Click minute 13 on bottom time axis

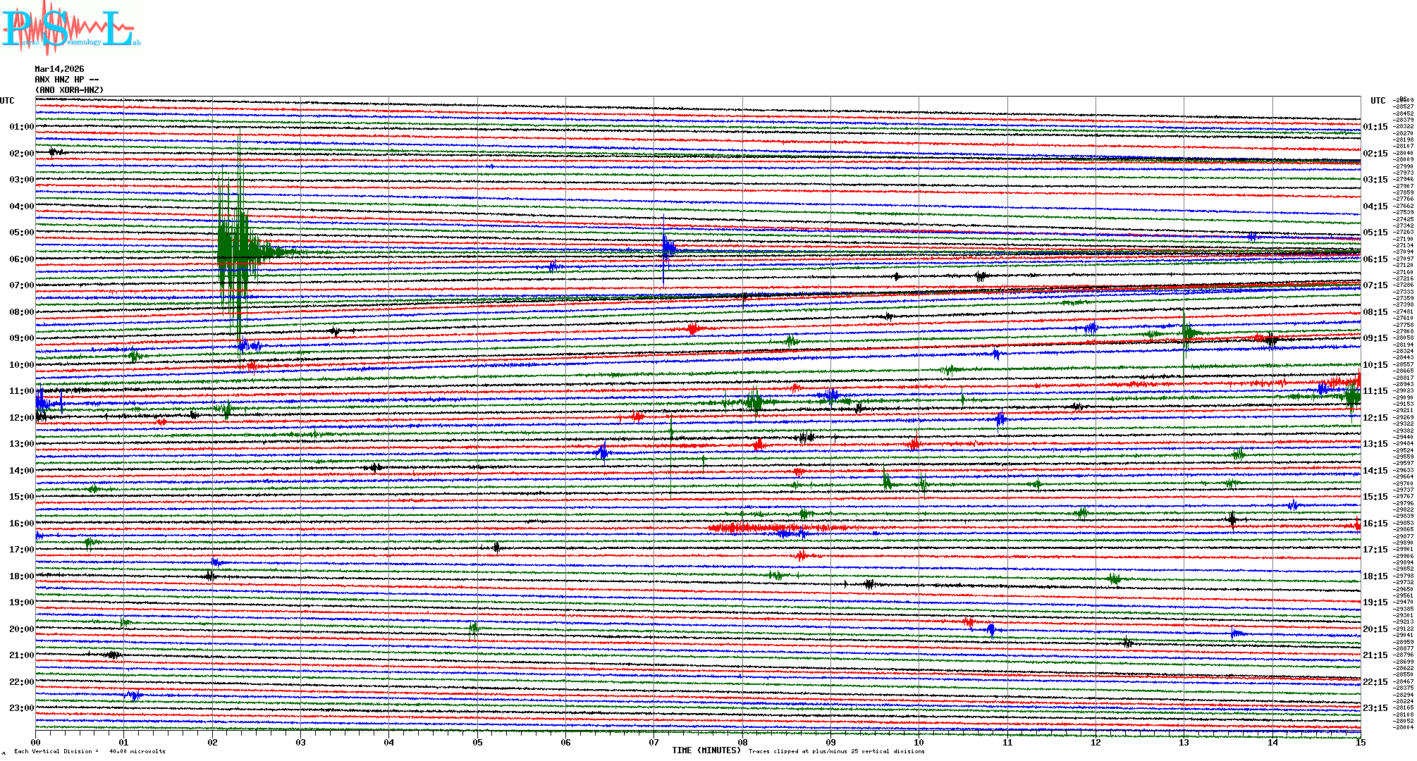point(1184,742)
